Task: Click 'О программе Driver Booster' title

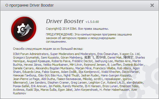Action: coord(30,5)
